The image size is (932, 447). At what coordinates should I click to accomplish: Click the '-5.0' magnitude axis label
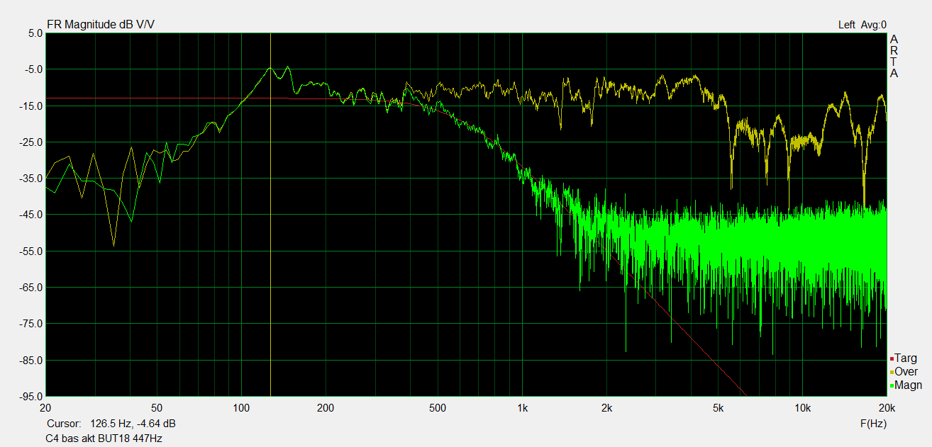click(34, 69)
